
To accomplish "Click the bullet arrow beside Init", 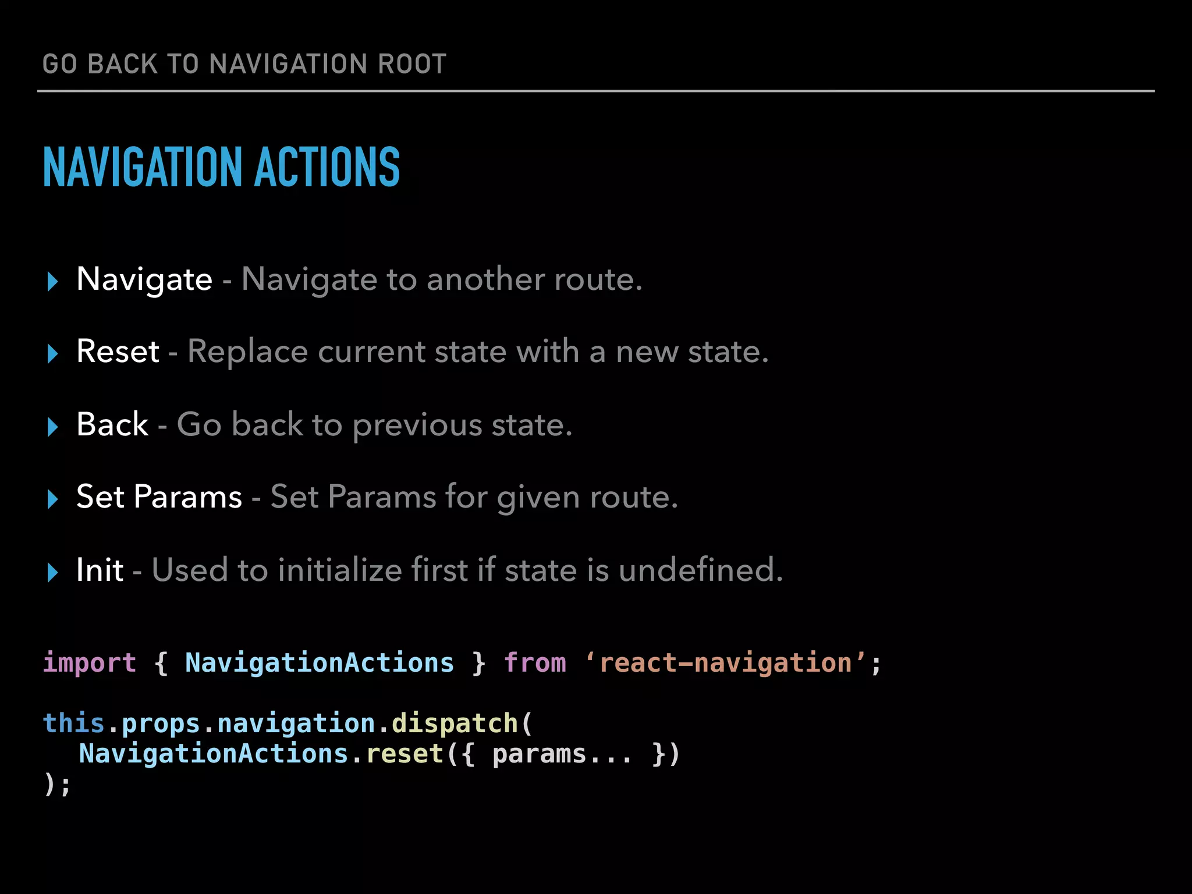I will click(x=53, y=572).
